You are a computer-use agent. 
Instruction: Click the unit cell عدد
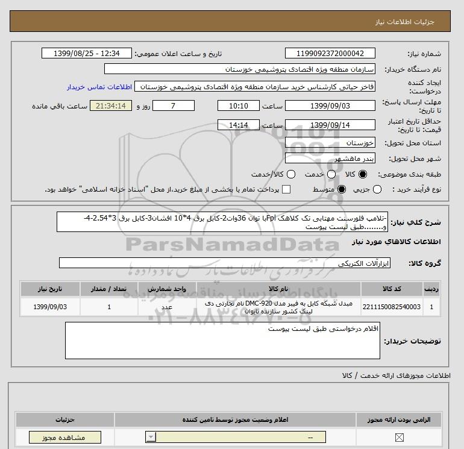167,307
